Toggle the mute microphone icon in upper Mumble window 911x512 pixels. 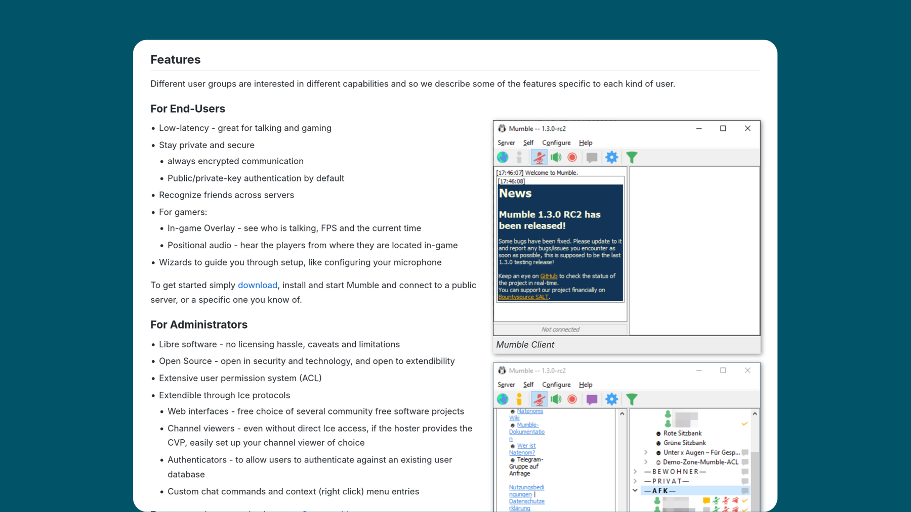539,157
